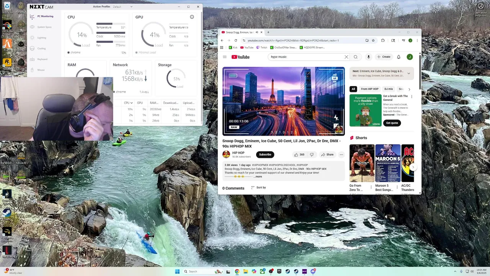Open the HQZAOFPS Stream bookmark
The width and height of the screenshot is (490, 276).
312,48
